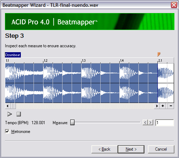The width and height of the screenshot is (179, 158).
Task: Proceed with the Next button
Action: pyautogui.click(x=131, y=149)
